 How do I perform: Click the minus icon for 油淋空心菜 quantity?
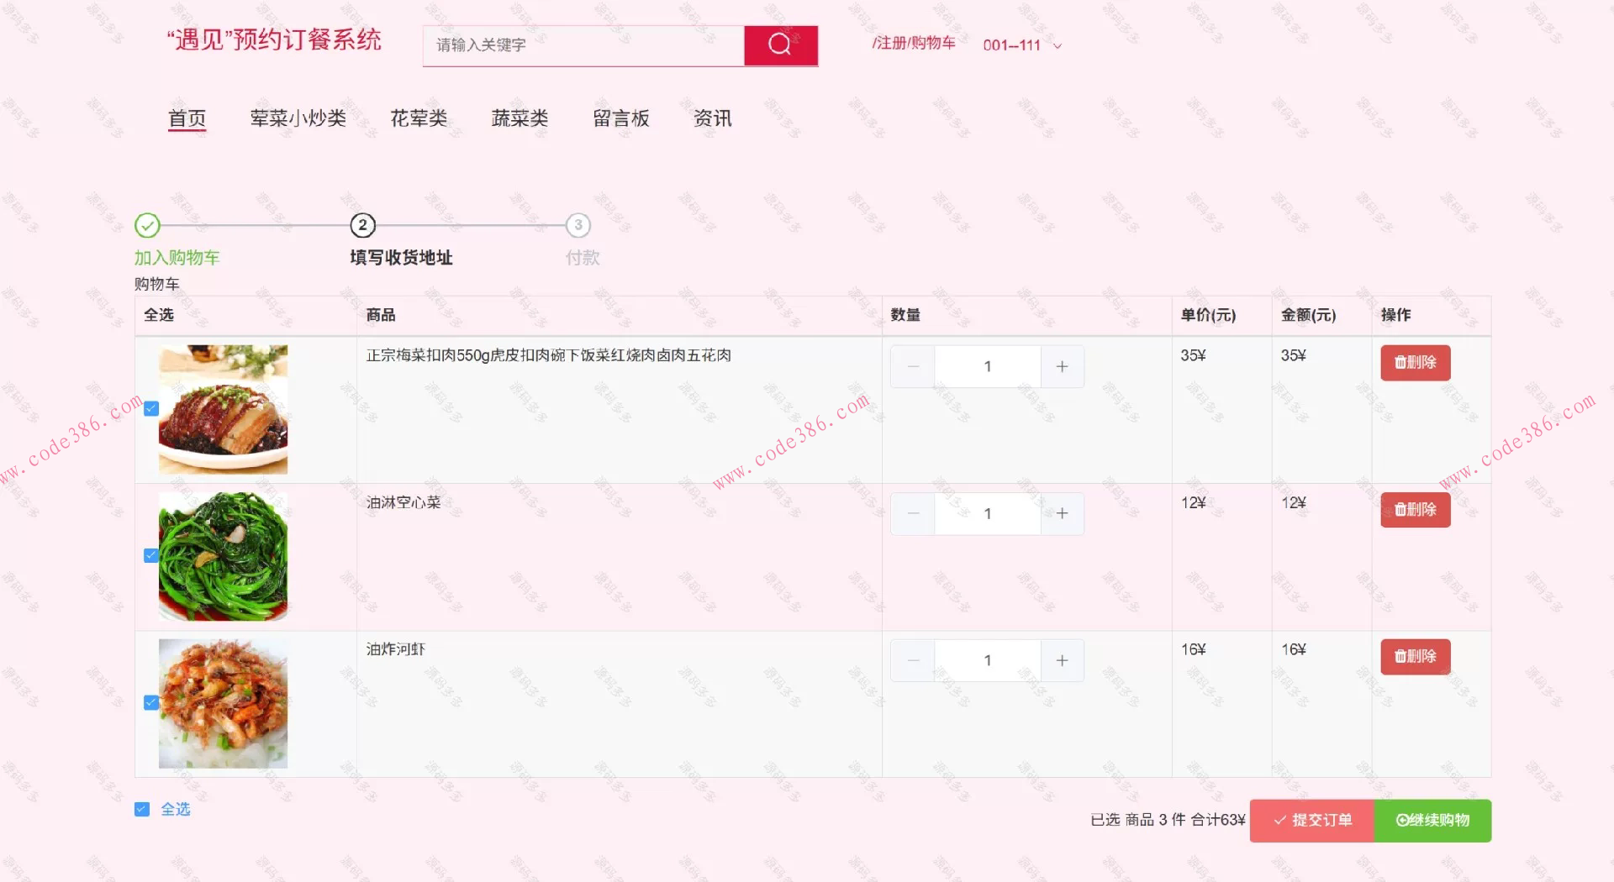[913, 513]
